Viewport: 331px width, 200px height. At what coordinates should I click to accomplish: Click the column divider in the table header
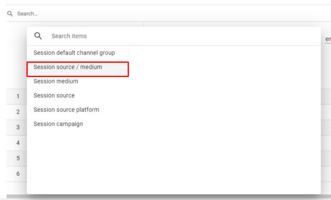click(x=143, y=24)
